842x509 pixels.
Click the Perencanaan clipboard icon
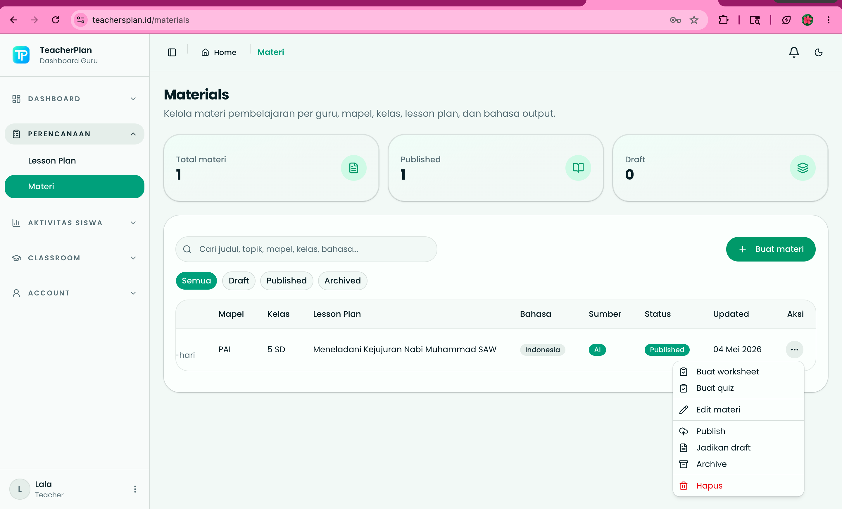click(16, 134)
